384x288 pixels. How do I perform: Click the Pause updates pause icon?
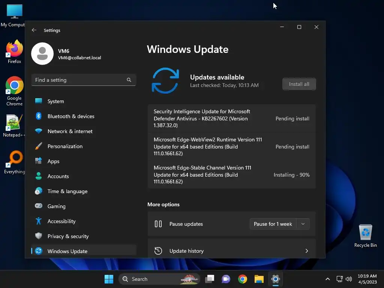[158, 224]
